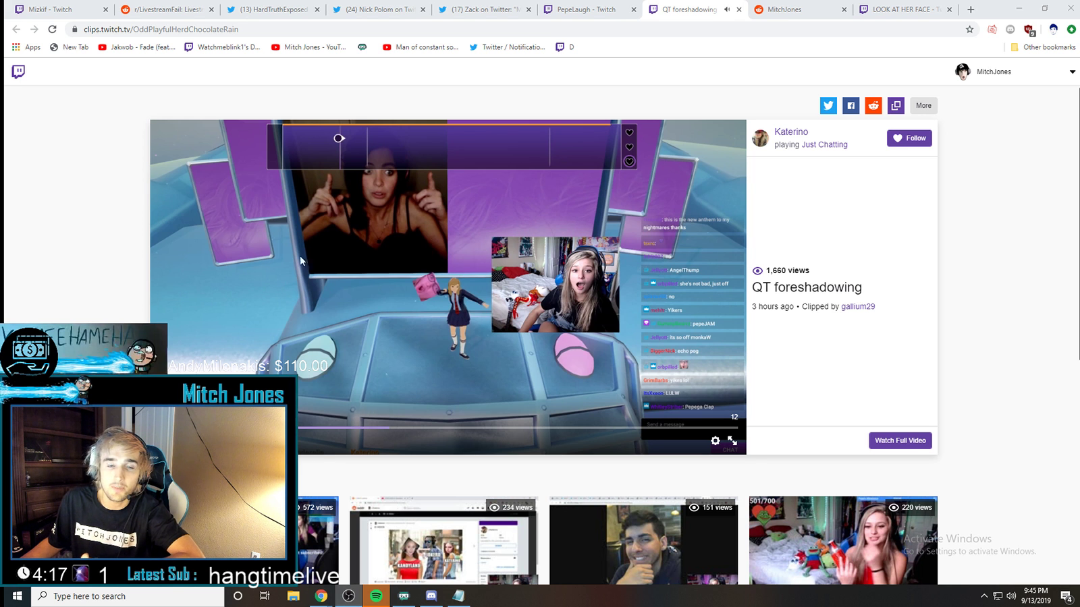Open Discord from the taskbar
This screenshot has width=1080, height=607.
[x=431, y=596]
